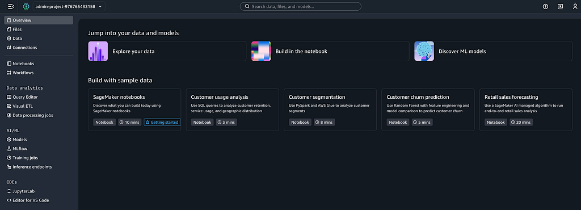Click the Data database icon
Image resolution: width=581 pixels, height=210 pixels.
[x=9, y=39]
